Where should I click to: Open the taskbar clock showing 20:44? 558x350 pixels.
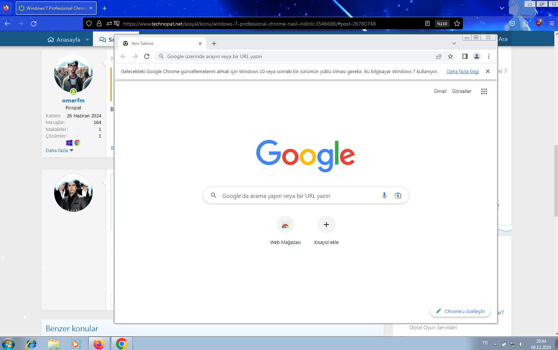541,344
